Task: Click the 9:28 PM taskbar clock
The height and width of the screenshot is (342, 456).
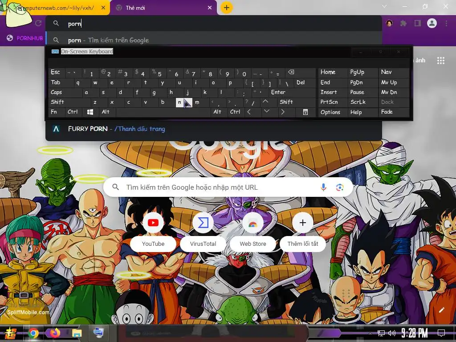Action: pos(414,333)
